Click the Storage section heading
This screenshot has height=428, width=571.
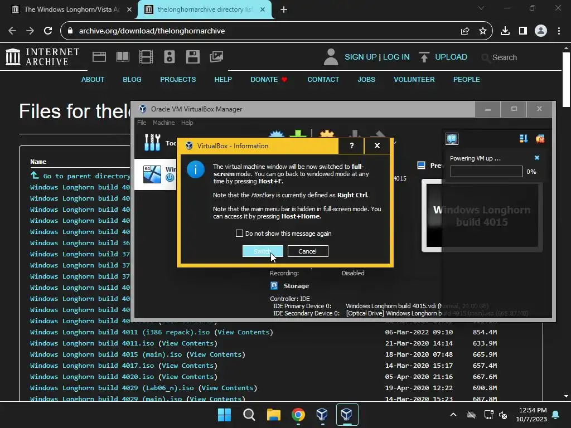pos(296,286)
